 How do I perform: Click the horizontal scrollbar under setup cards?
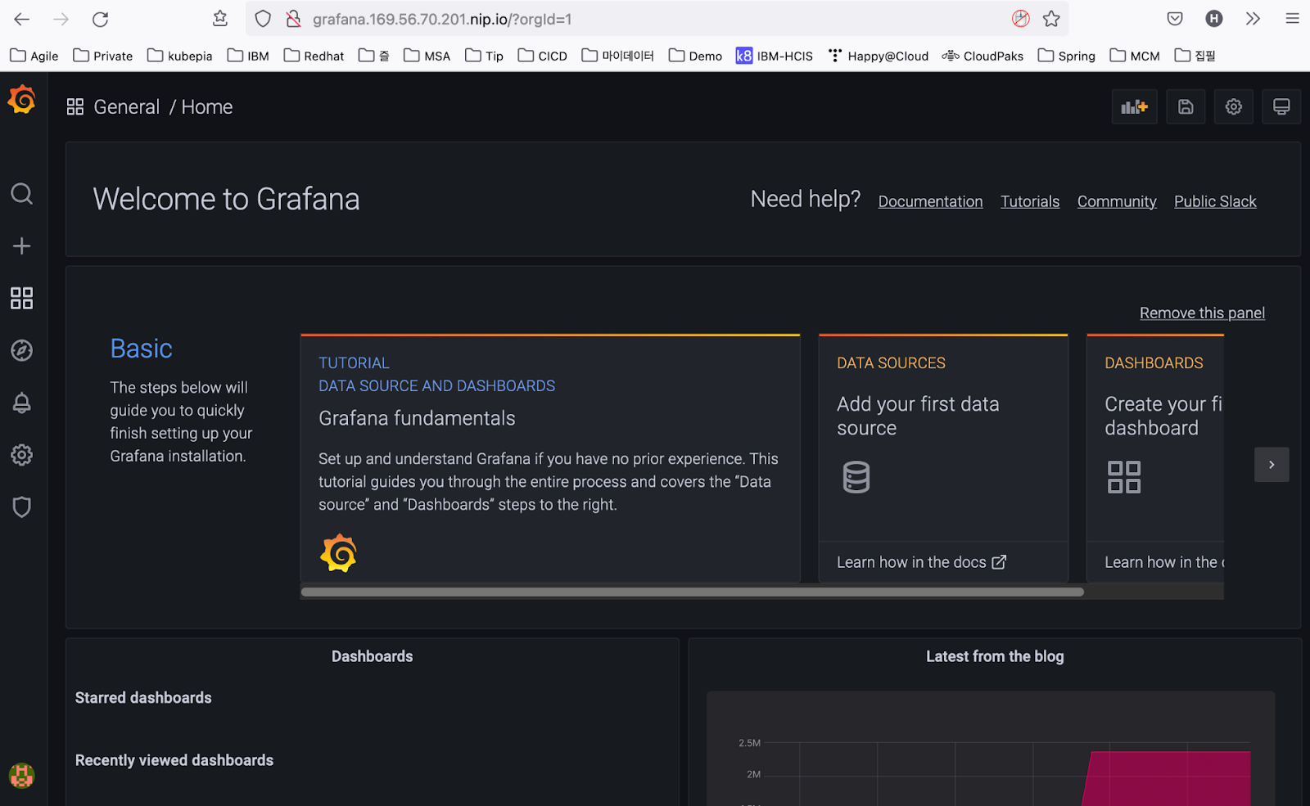693,592
